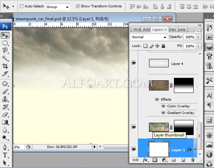Add a layer mask
The width and height of the screenshot is (214, 168).
click(x=155, y=160)
